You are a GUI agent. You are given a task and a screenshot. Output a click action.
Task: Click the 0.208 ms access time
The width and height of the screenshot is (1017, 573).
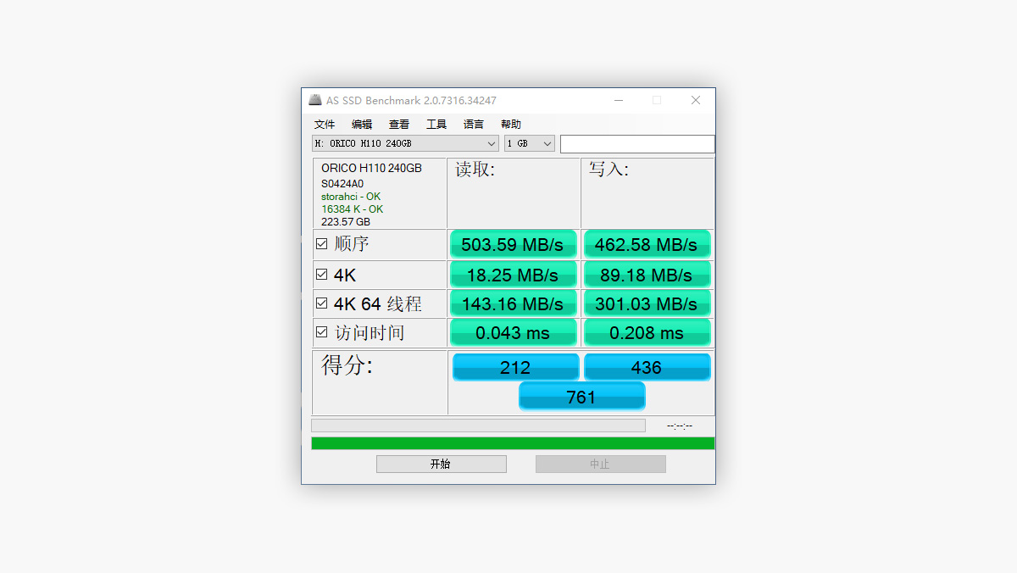pos(647,333)
